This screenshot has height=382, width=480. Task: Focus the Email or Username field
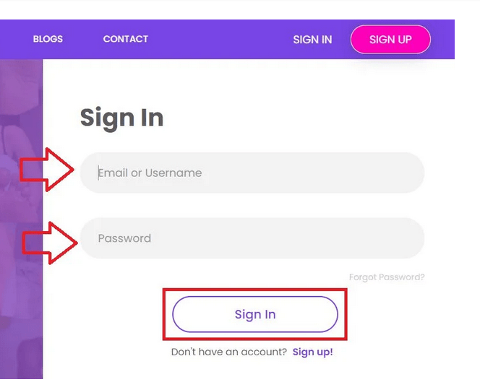(252, 173)
